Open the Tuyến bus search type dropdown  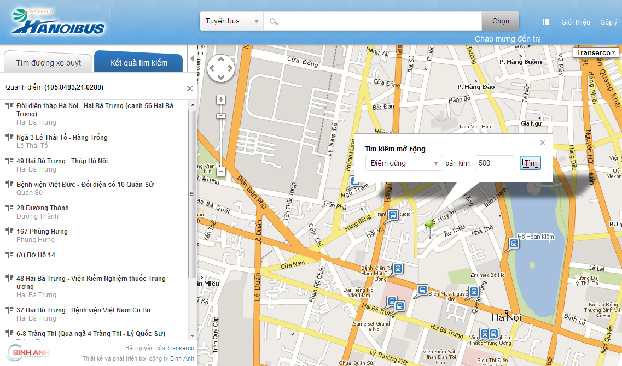point(231,21)
